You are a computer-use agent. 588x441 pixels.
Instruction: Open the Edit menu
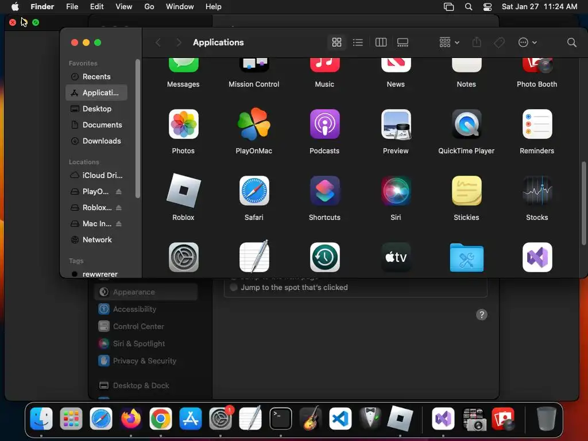pos(96,6)
